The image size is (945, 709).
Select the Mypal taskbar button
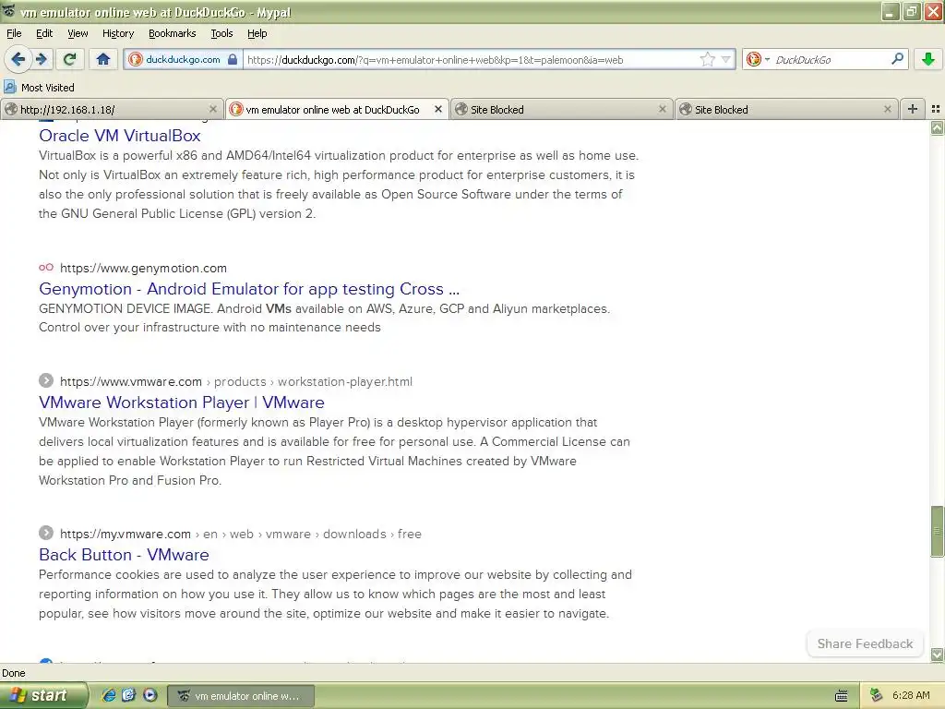pos(241,696)
